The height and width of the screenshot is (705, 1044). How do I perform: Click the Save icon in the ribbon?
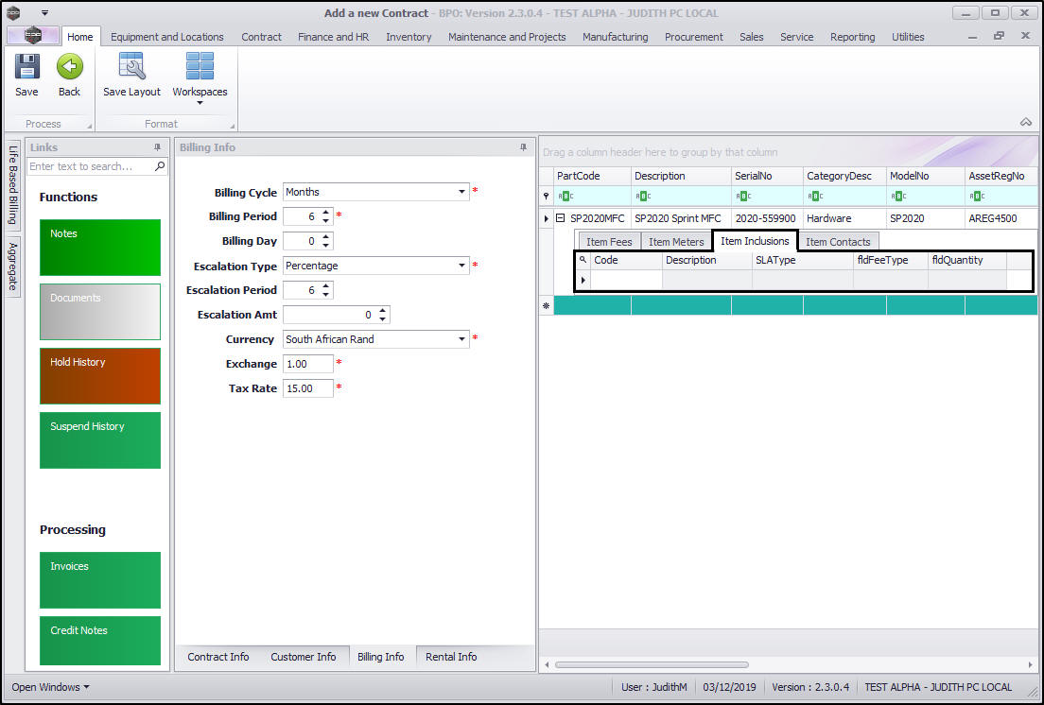pos(26,67)
